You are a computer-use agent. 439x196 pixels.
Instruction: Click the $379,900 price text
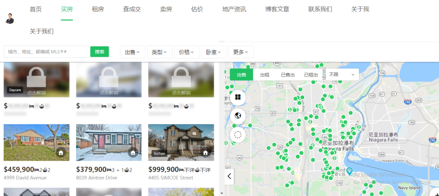(x=91, y=170)
